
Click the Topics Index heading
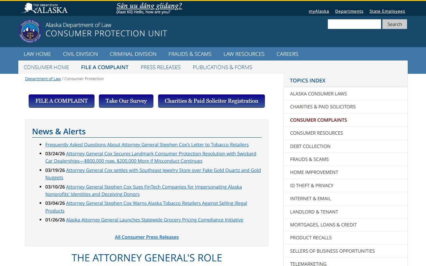308,80
